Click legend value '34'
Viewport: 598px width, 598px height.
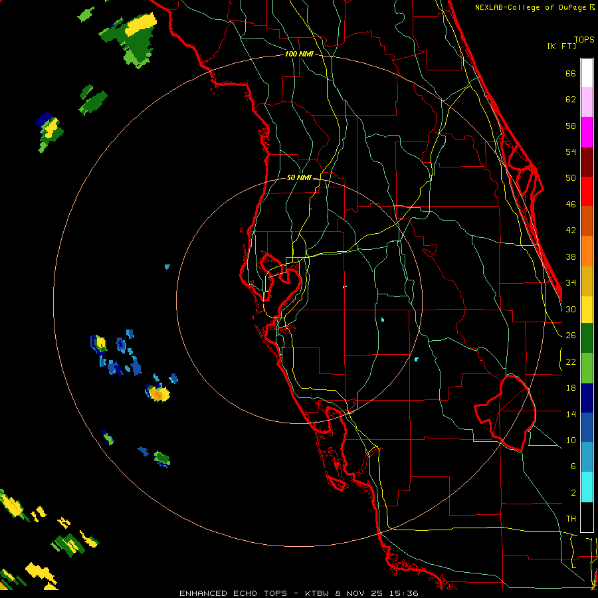click(571, 283)
